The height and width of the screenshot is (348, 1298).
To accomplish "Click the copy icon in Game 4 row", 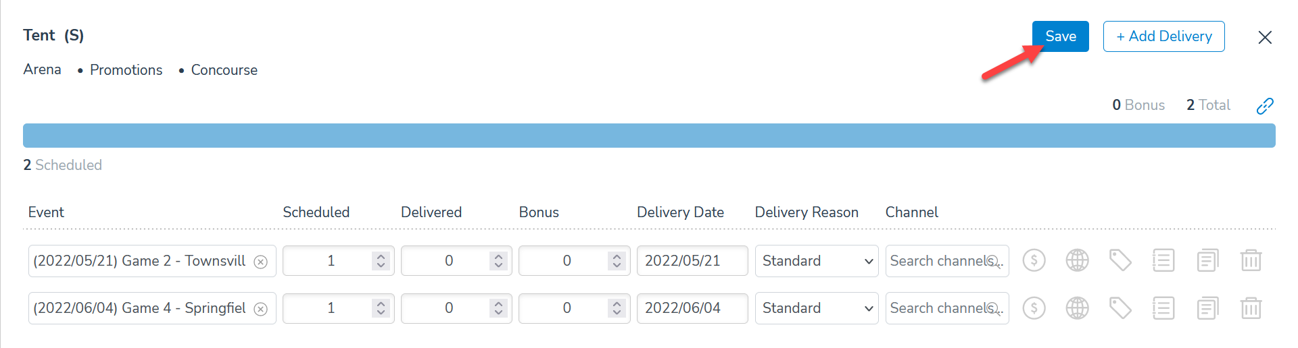I will point(1207,308).
